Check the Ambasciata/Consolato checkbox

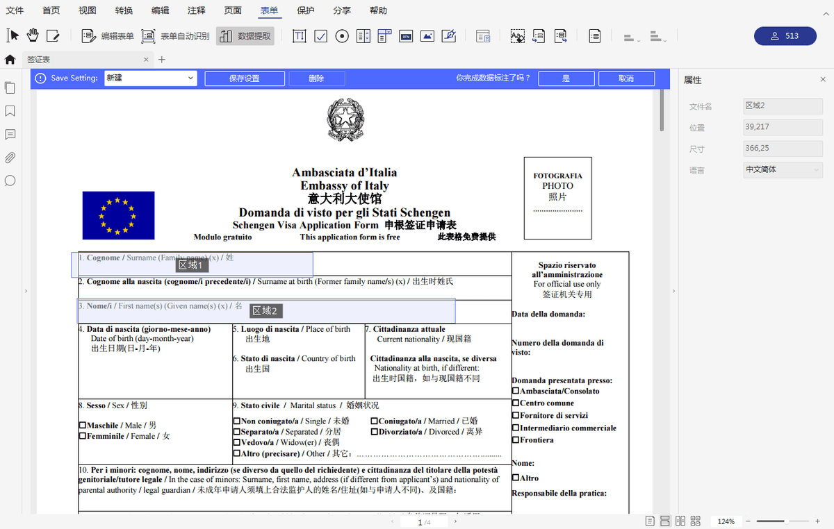click(516, 391)
